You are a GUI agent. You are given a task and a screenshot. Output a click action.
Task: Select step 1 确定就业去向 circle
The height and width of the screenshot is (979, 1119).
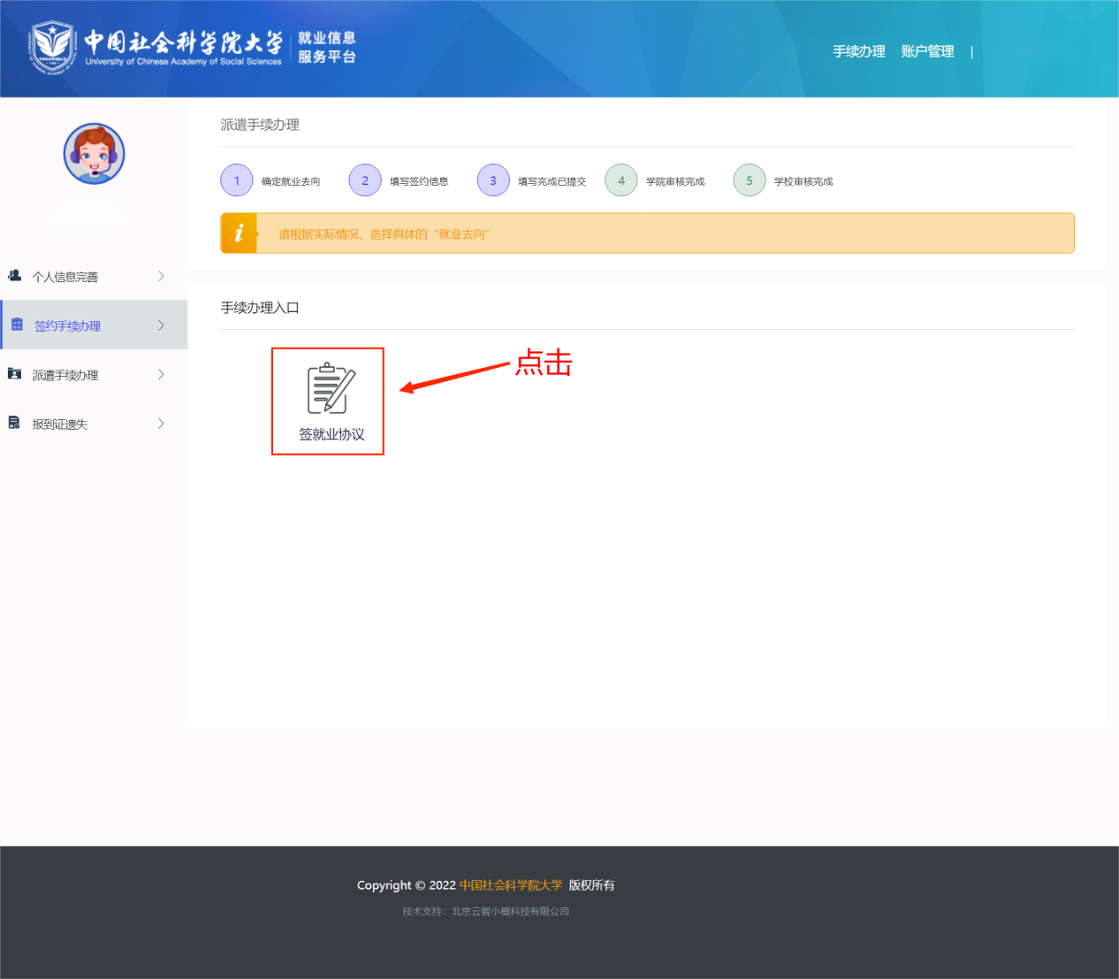(x=237, y=180)
